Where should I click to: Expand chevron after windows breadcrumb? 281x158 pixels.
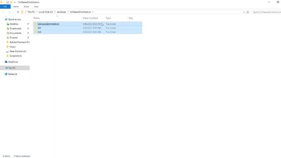(x=68, y=12)
